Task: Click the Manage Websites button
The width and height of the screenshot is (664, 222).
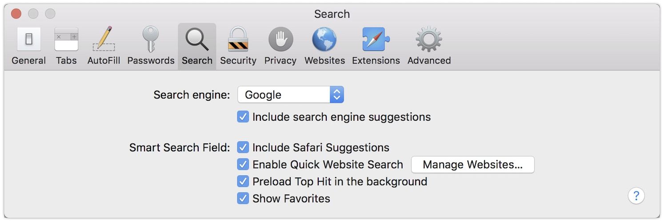Action: click(x=472, y=165)
